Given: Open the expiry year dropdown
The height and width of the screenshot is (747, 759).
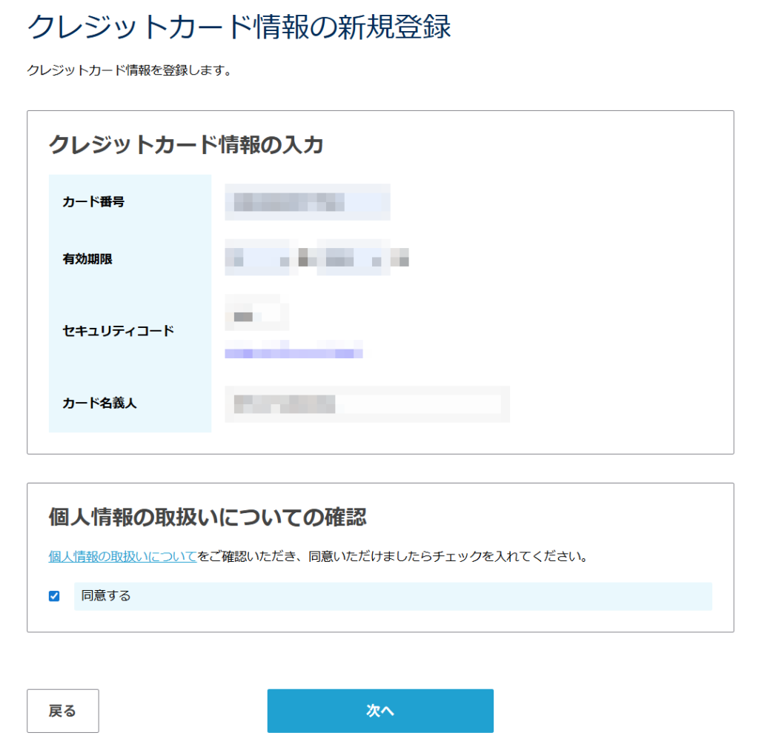Looking at the screenshot, I should pos(353,258).
